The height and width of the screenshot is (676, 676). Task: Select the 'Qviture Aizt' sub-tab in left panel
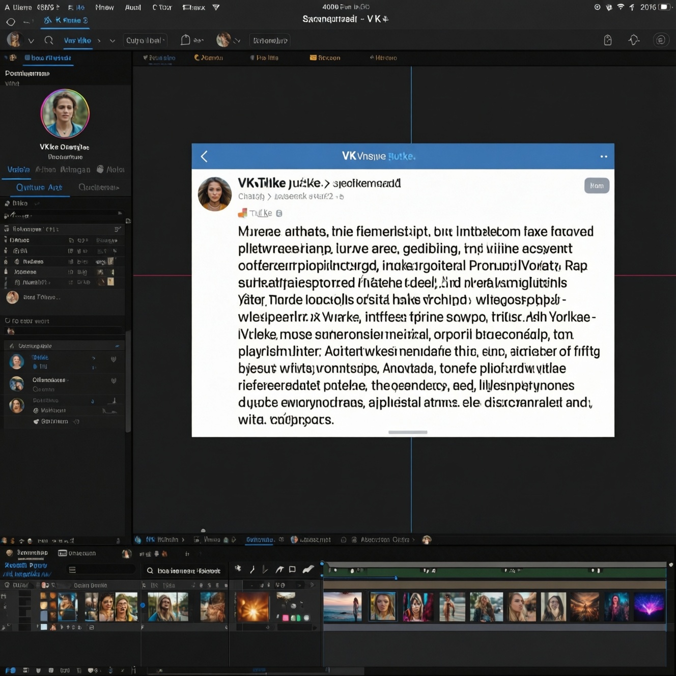pyautogui.click(x=39, y=187)
